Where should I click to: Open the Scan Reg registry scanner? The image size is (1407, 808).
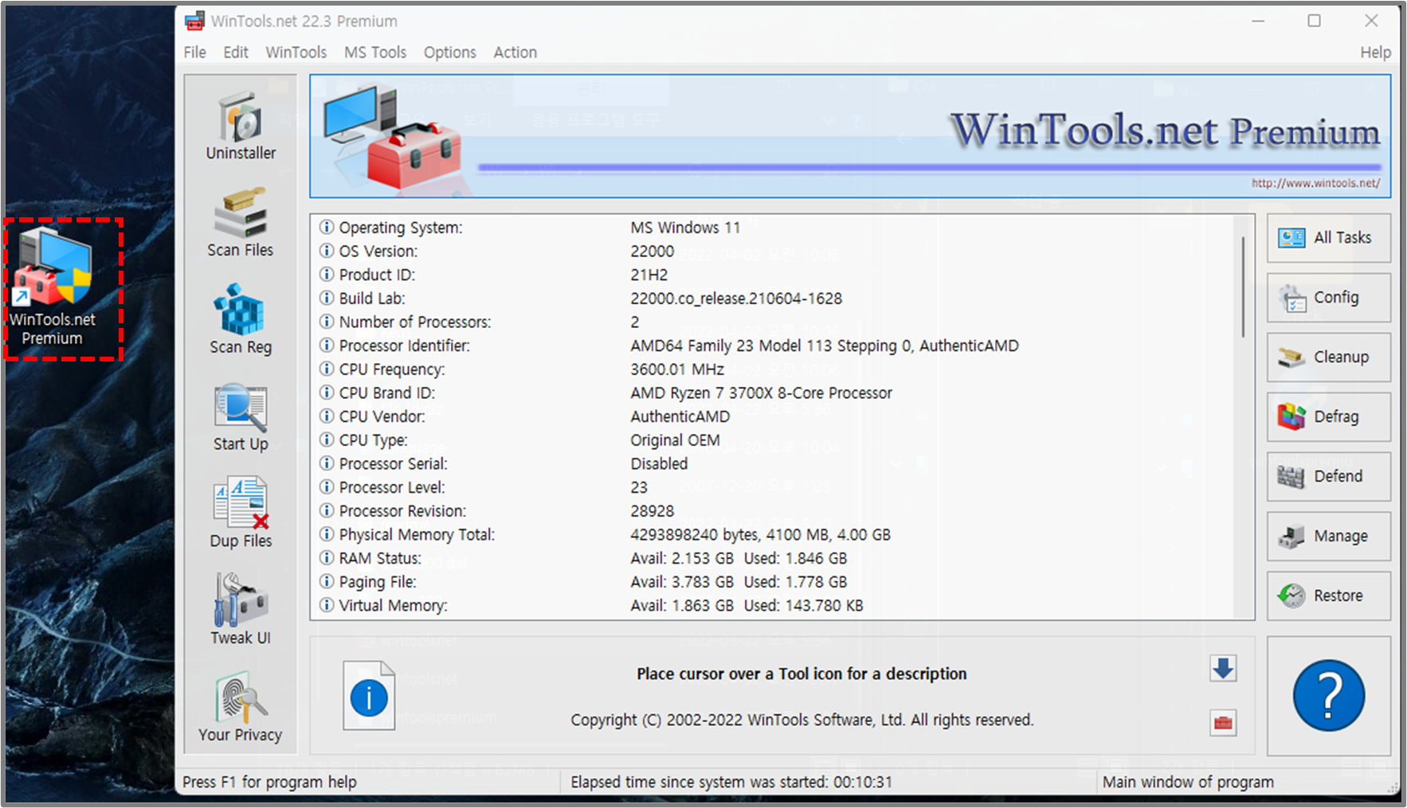[241, 321]
